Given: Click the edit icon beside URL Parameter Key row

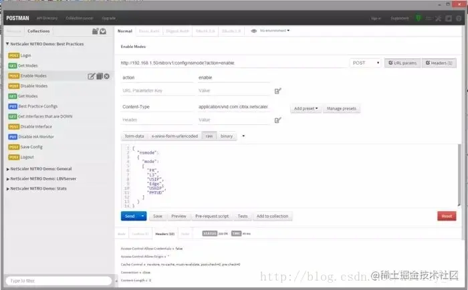Looking at the screenshot, I should tap(277, 91).
